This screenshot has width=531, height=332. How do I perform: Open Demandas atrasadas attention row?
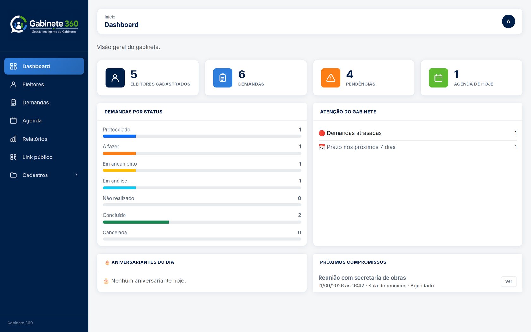pos(418,133)
